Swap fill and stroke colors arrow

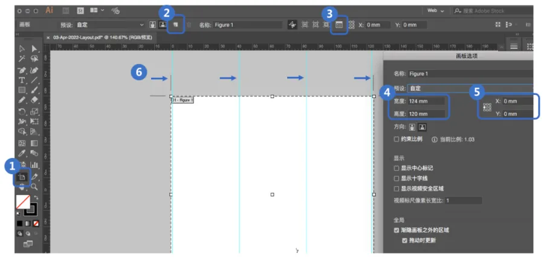(x=36, y=197)
